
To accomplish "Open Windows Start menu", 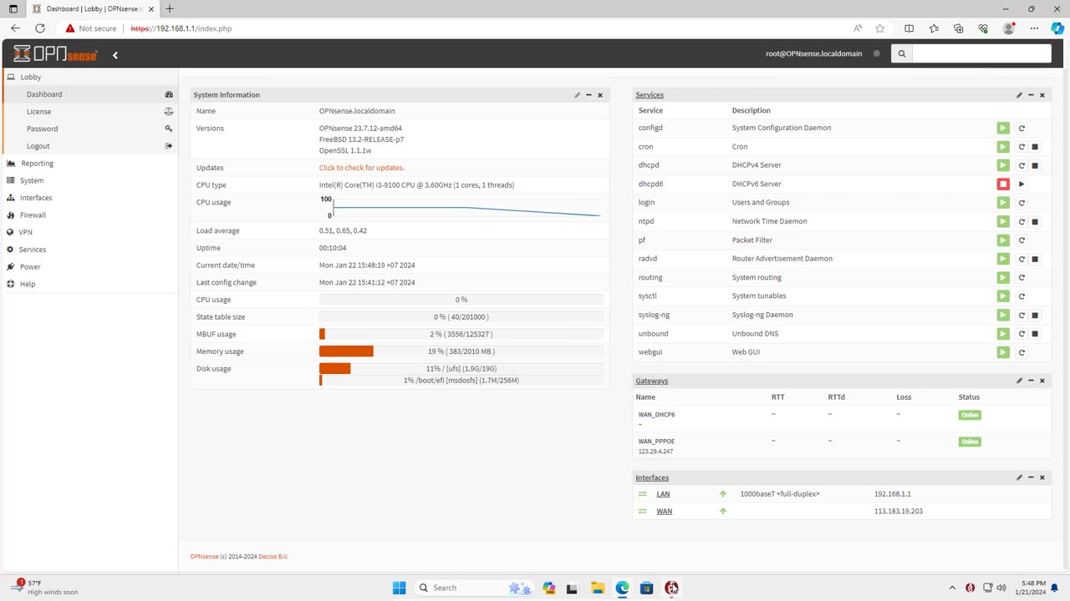I will coord(399,588).
